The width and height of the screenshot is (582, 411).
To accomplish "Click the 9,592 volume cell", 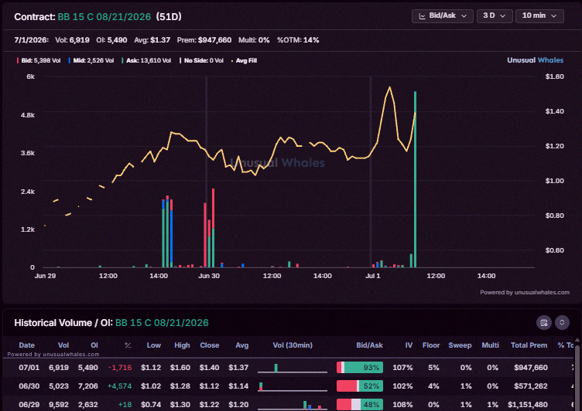I will pos(59,404).
